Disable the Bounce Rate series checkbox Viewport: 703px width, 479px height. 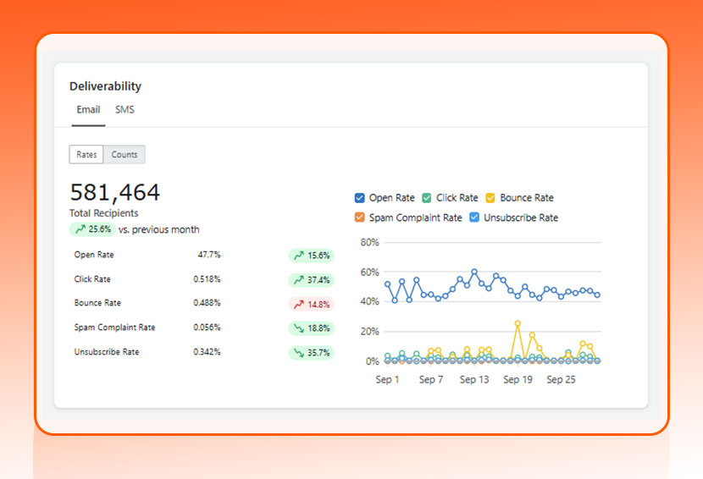[x=490, y=198]
